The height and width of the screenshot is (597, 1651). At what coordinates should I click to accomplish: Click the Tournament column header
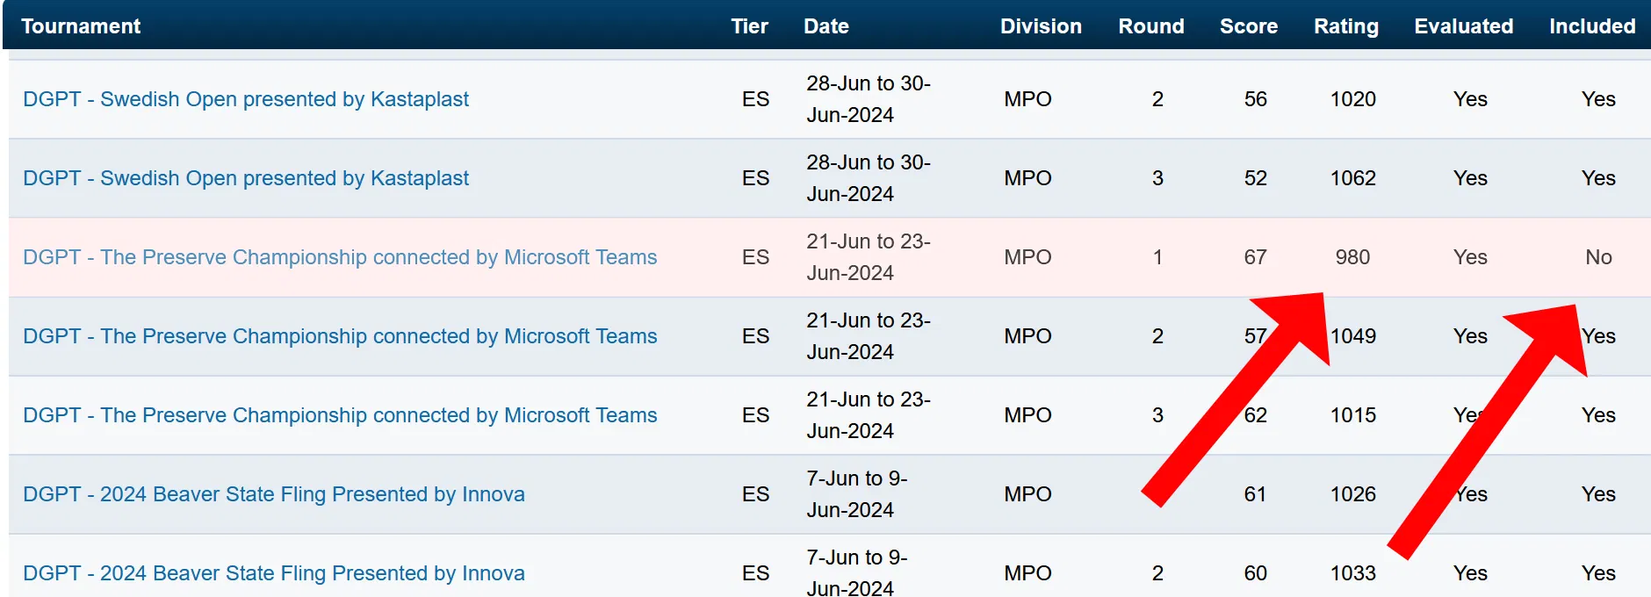pyautogui.click(x=81, y=26)
